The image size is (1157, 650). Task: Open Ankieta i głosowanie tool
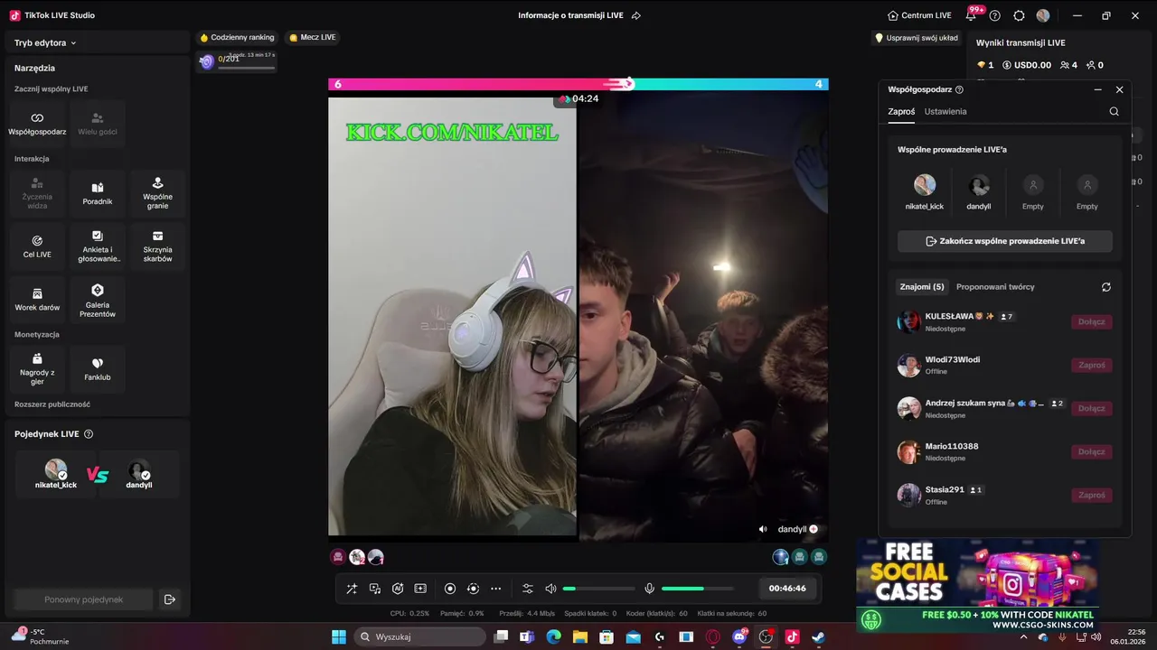98,246
